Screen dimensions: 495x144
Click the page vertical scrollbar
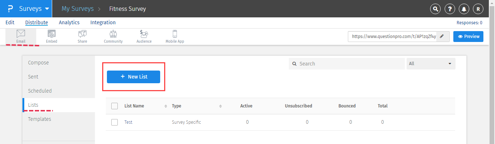coord(492,72)
